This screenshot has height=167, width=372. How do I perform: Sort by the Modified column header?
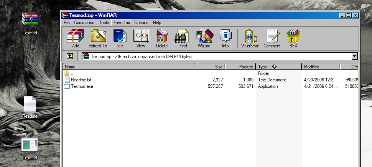[x=321, y=67]
